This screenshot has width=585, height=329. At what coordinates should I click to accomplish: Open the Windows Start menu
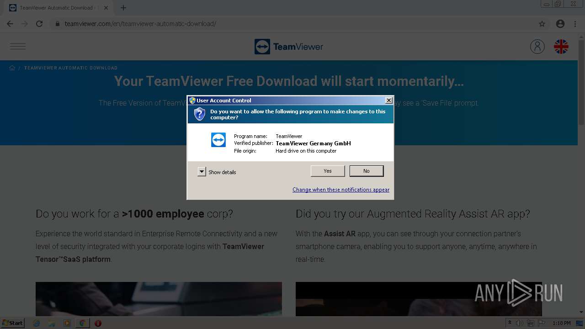coord(12,323)
